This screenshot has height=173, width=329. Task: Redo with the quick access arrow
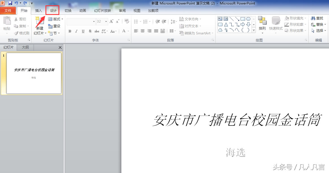click(25, 3)
